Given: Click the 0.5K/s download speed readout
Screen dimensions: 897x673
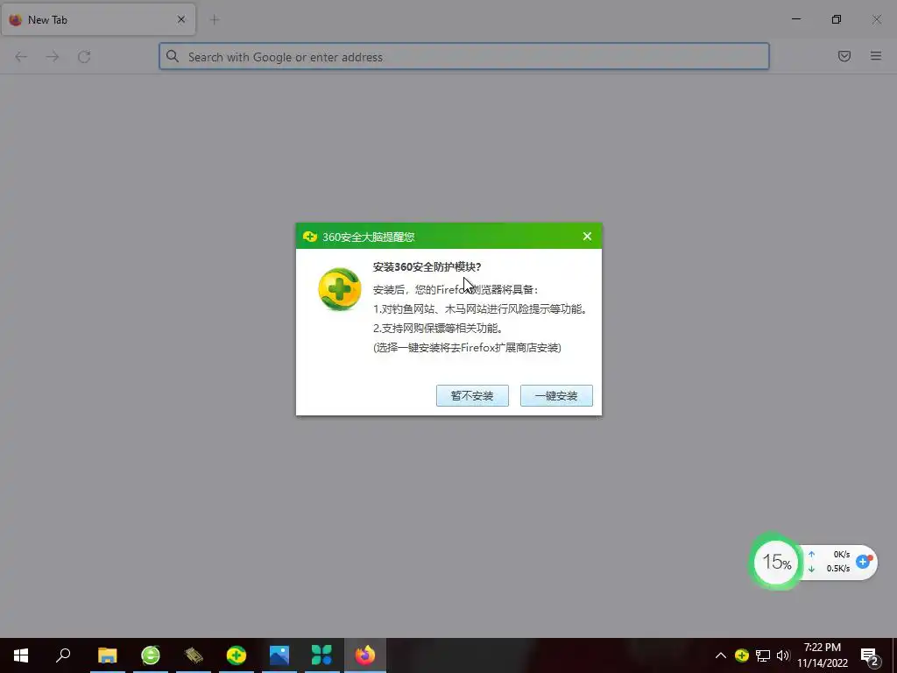Looking at the screenshot, I should pos(838,568).
